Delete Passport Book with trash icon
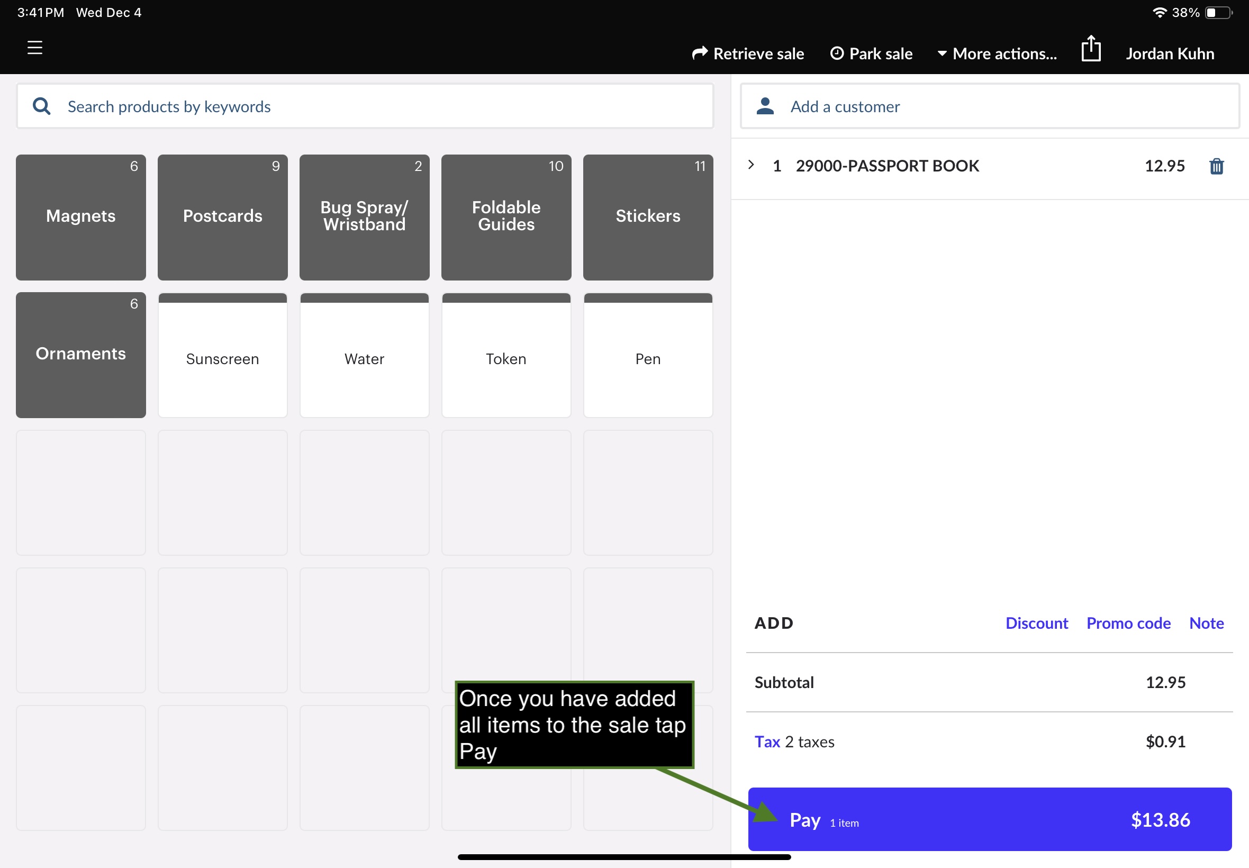The height and width of the screenshot is (868, 1249). (1216, 166)
